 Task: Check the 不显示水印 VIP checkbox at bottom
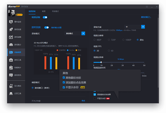coord(95,99)
